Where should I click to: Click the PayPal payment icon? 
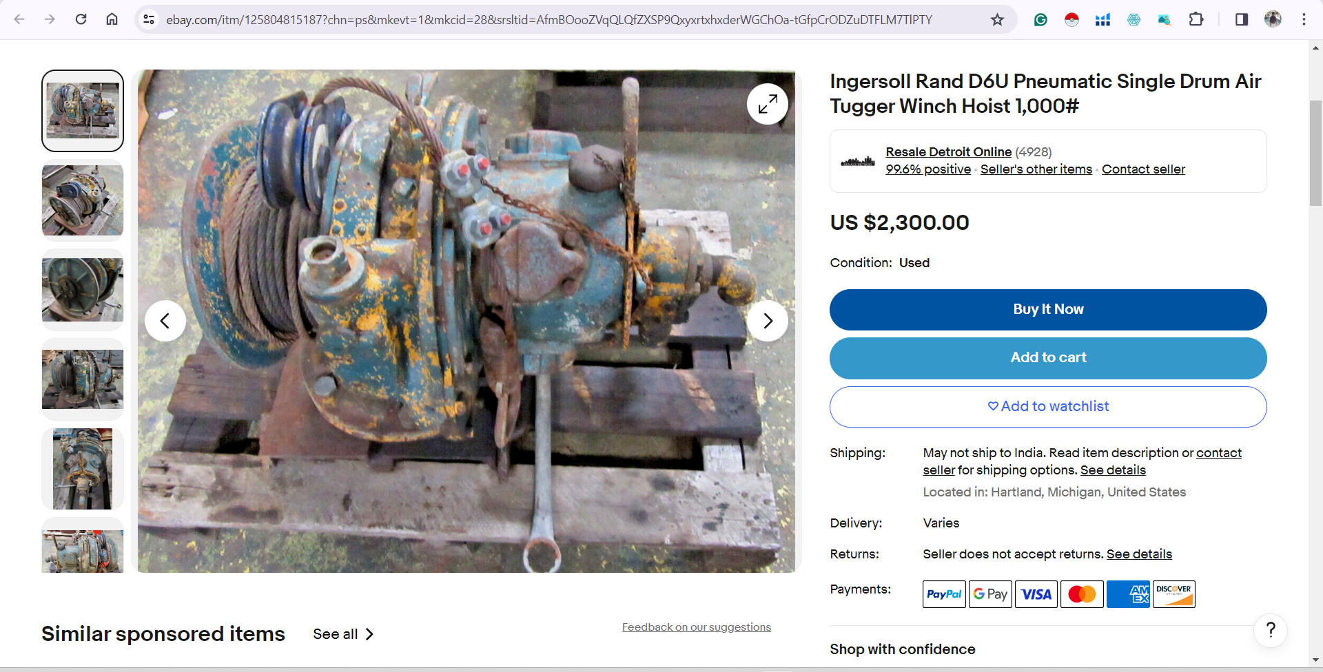(944, 594)
